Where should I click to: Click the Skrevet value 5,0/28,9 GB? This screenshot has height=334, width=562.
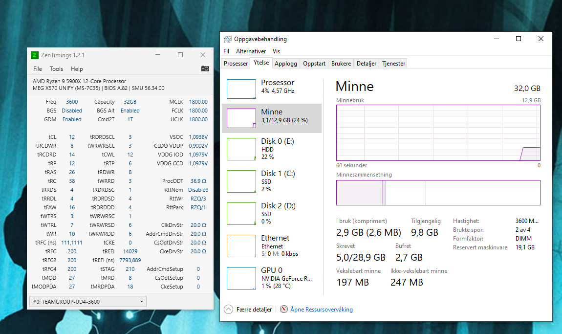361,257
